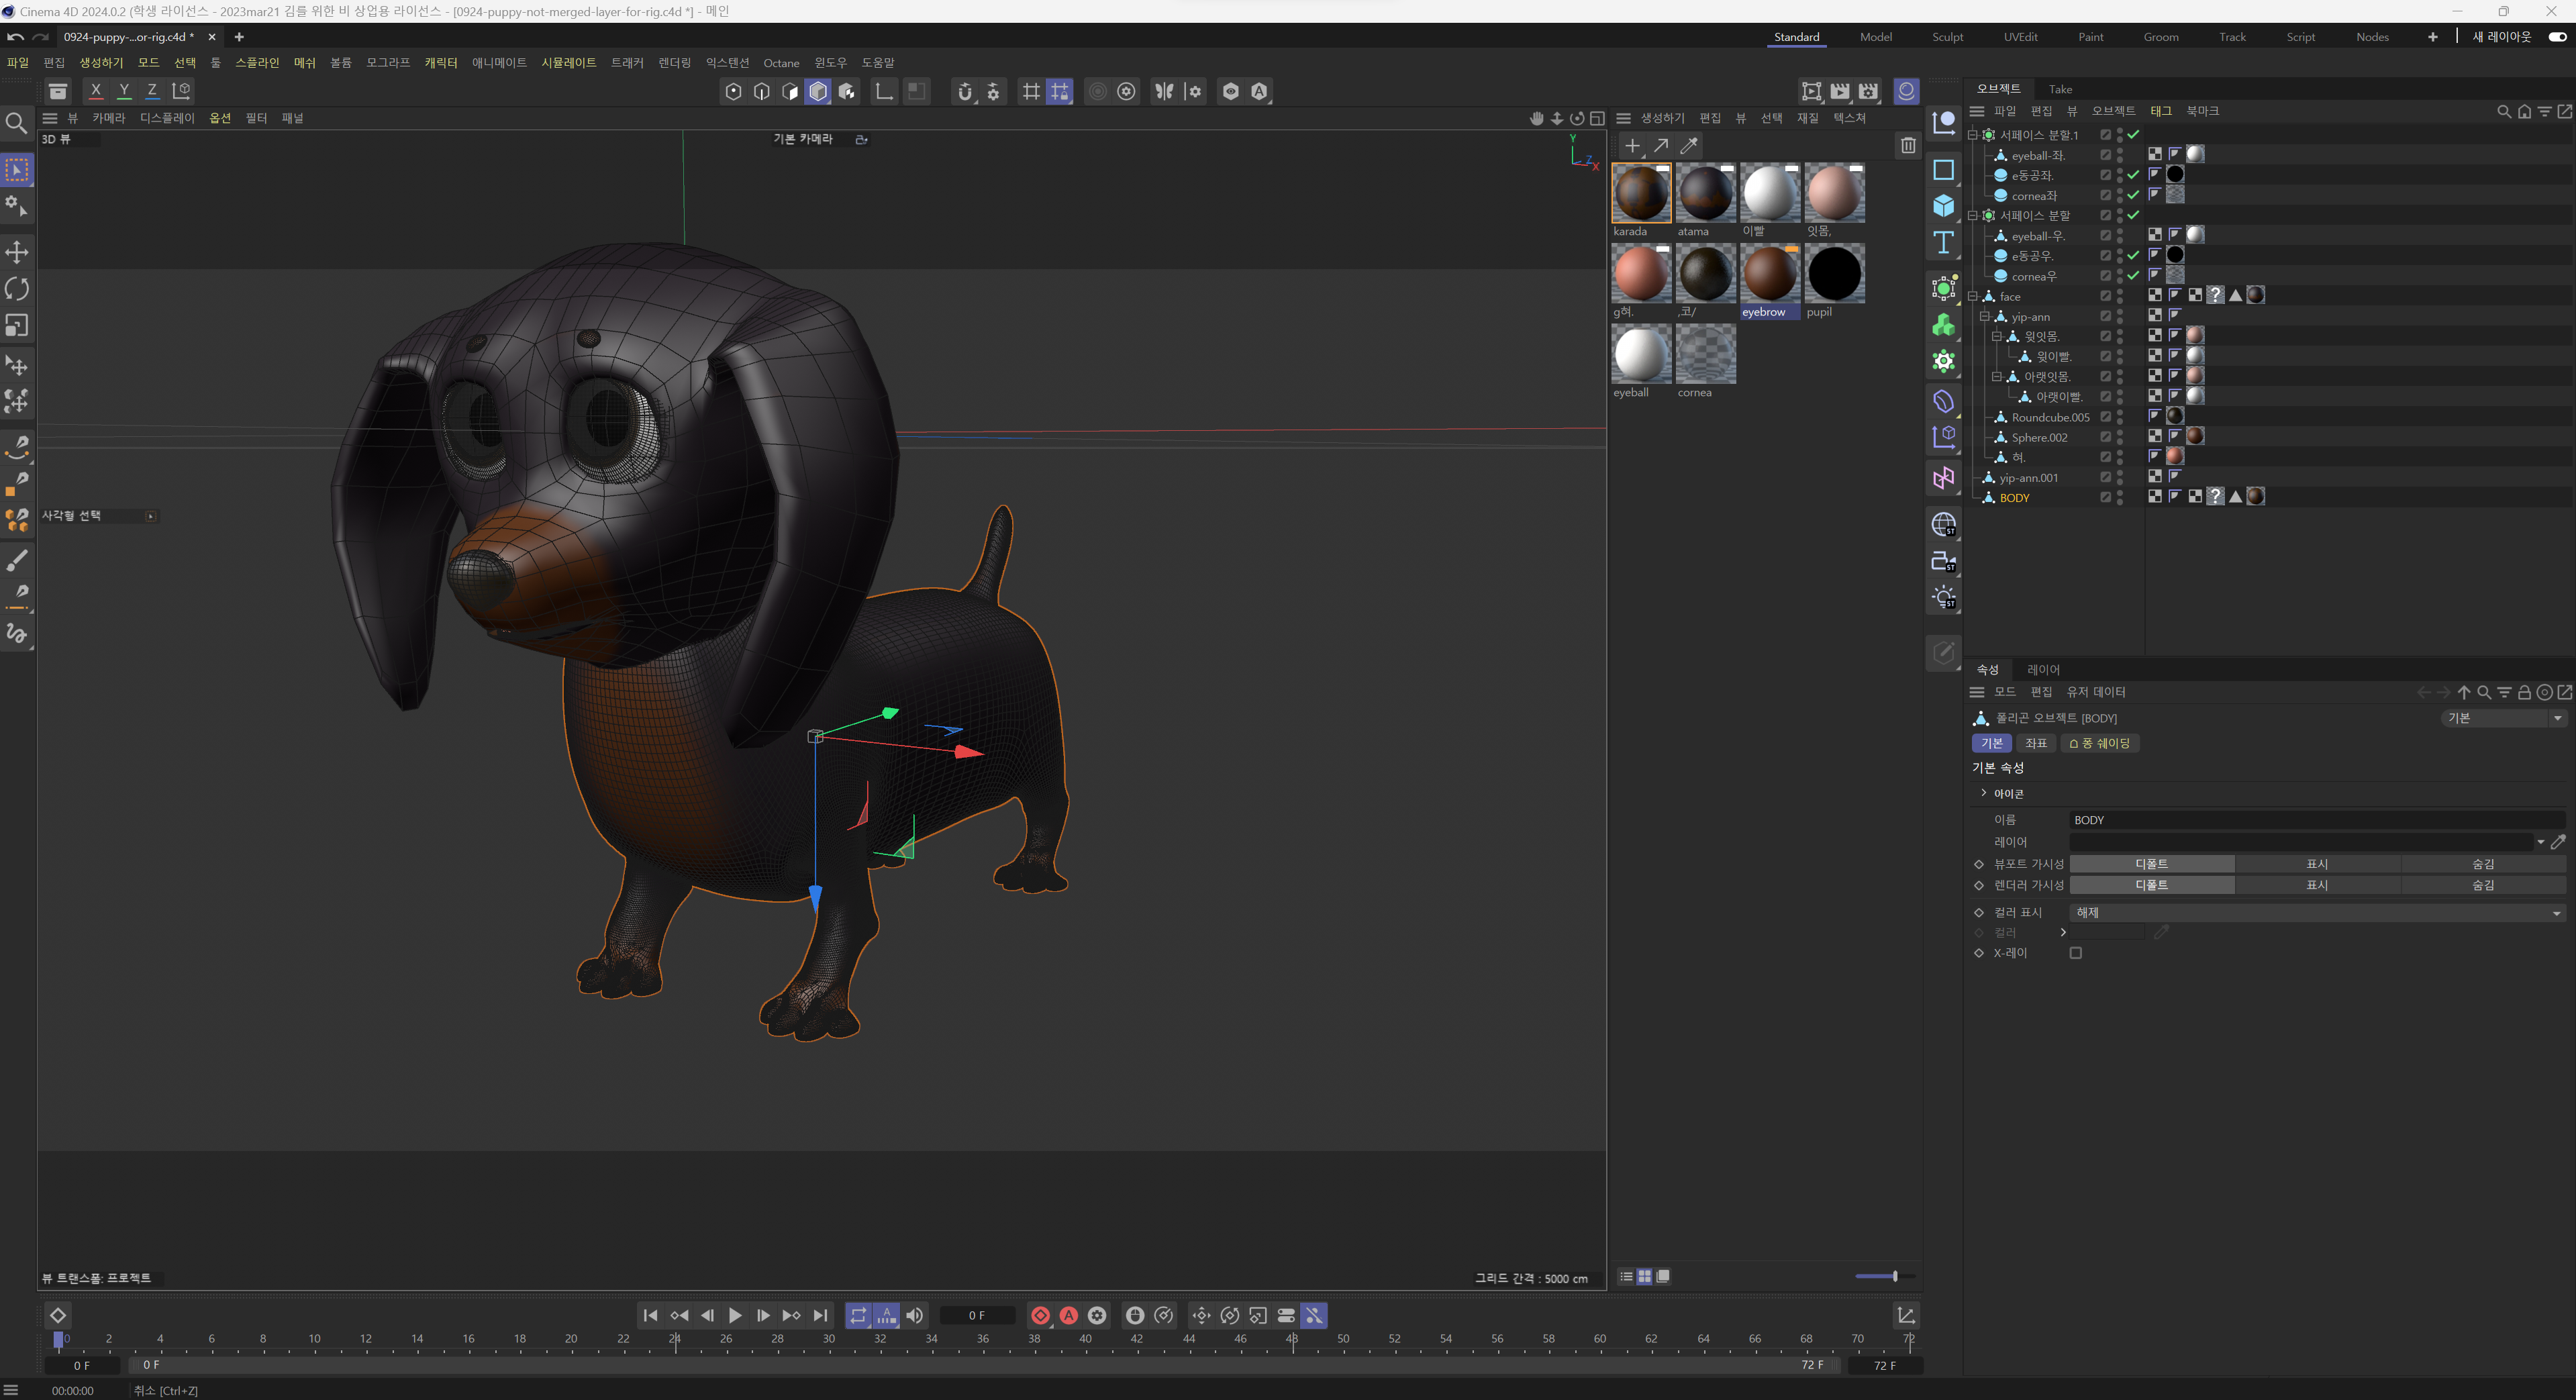Toggle the X-레이 checkbox
Screen dimensions: 2576x1400
click(x=2076, y=953)
